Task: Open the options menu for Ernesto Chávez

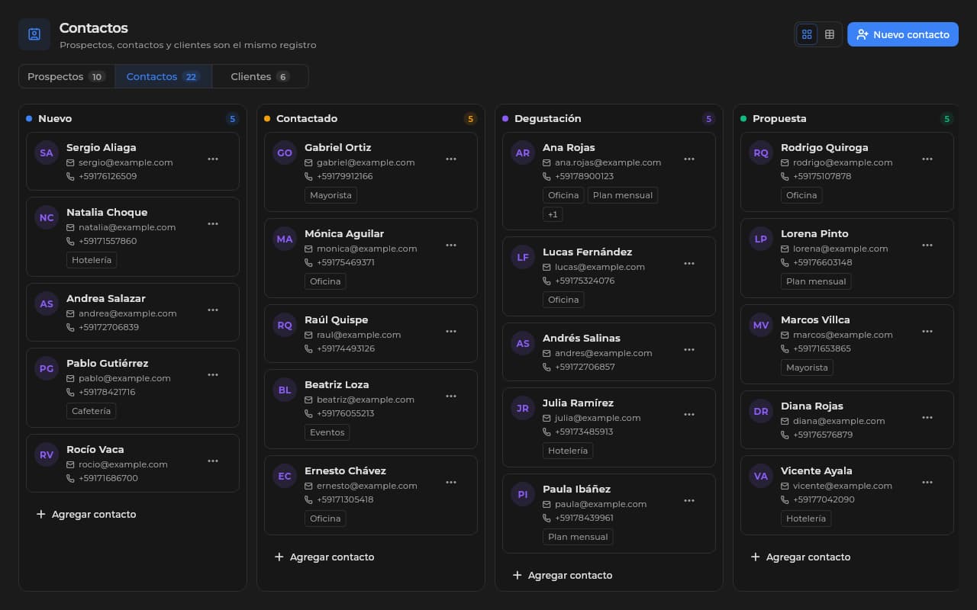Action: (x=451, y=482)
